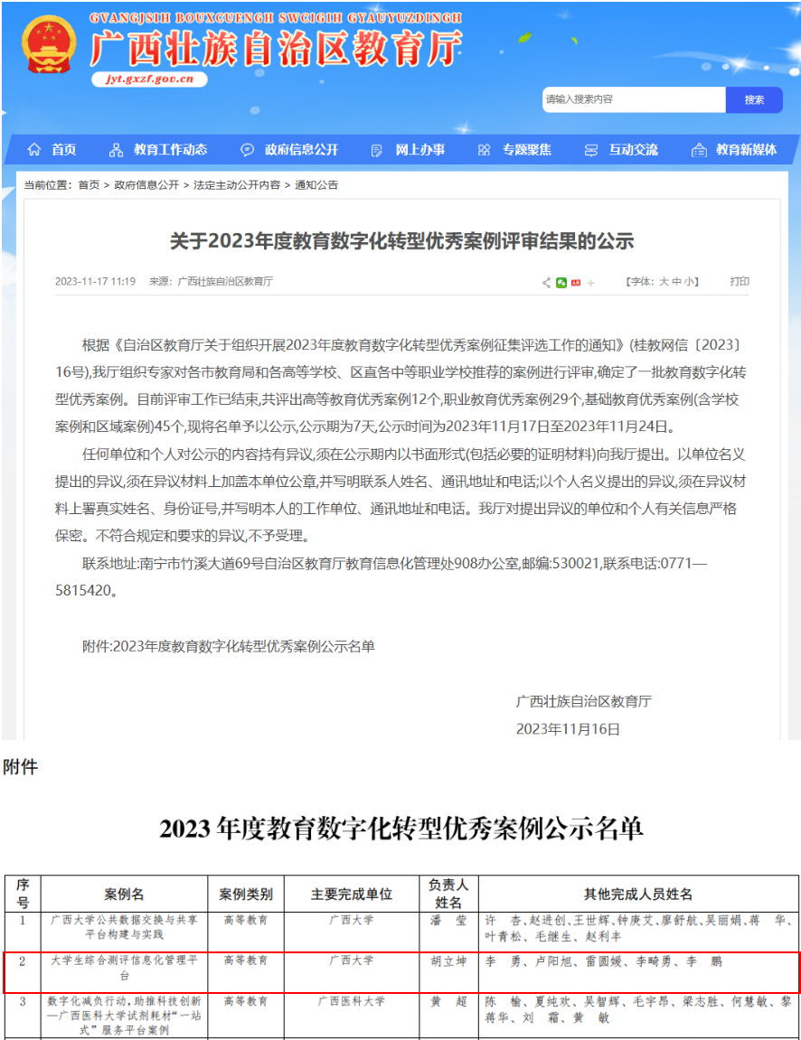801x1040 pixels.
Task: Open the 教育工作动态 nav menu
Action: point(169,150)
